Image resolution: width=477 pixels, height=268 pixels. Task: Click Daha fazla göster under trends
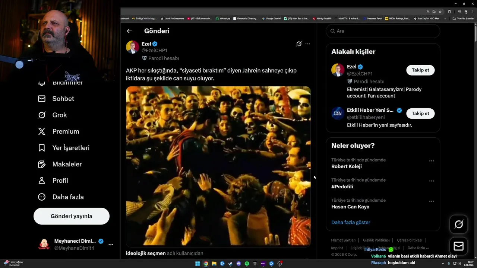tap(351, 222)
